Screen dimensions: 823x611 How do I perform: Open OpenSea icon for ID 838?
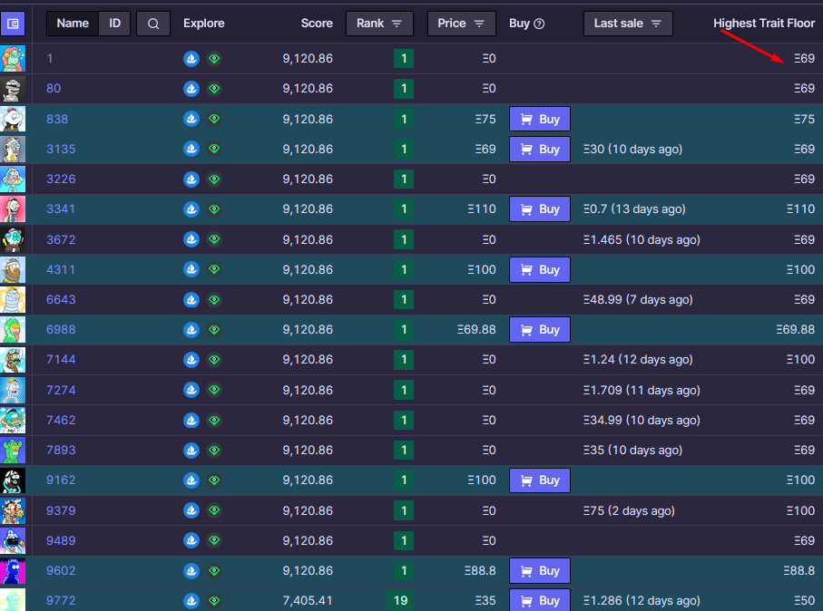pos(191,119)
